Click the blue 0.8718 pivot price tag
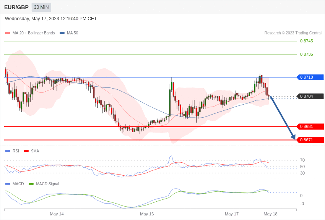Image resolution: width=325 pixels, height=220 pixels. click(310, 77)
